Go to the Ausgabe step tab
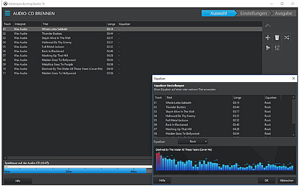The height and width of the screenshot is (186, 299). (283, 14)
